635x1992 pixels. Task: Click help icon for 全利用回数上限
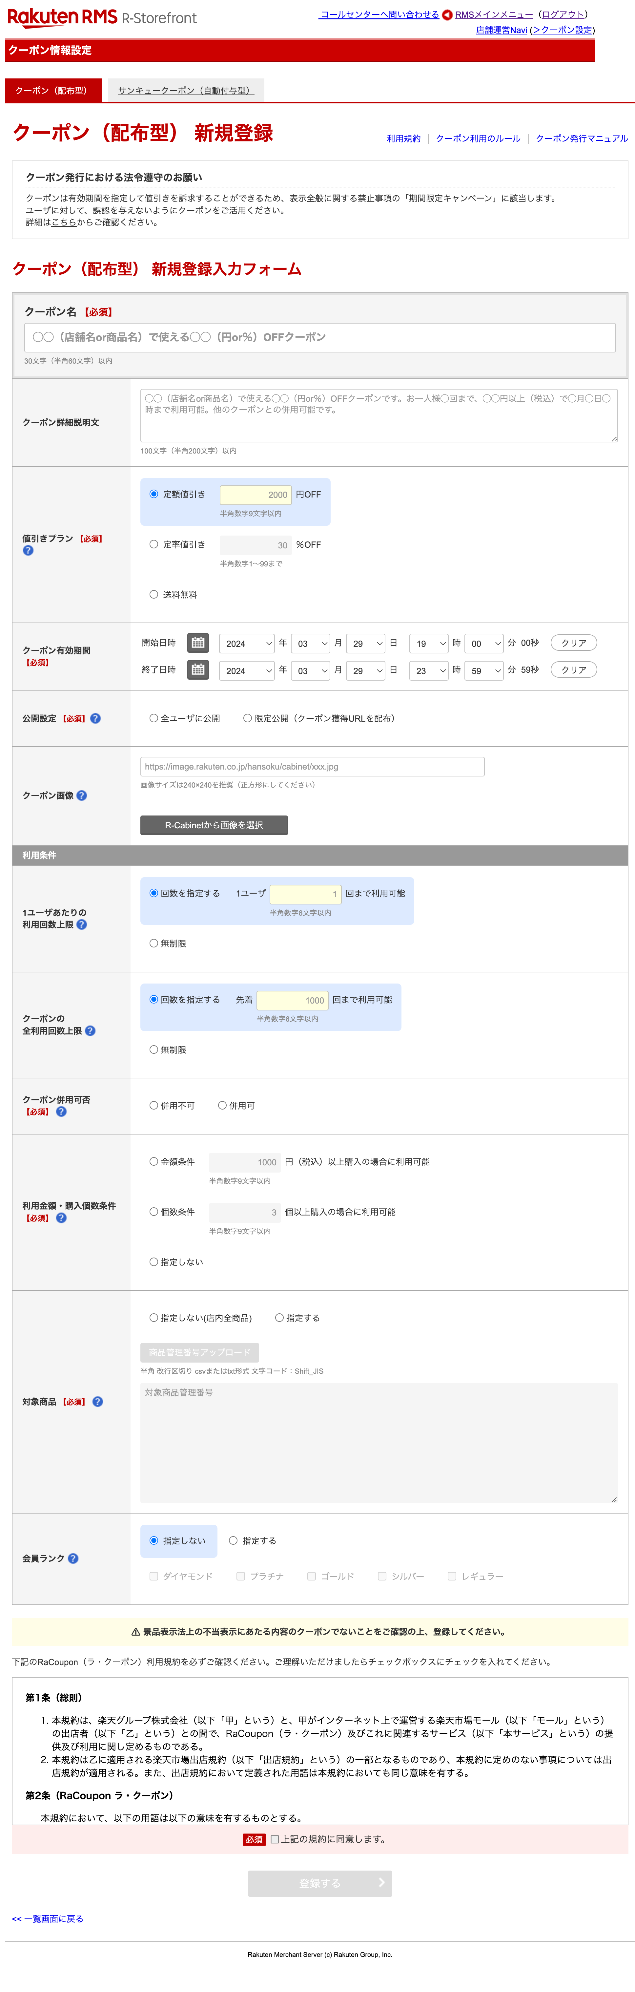coord(91,1031)
